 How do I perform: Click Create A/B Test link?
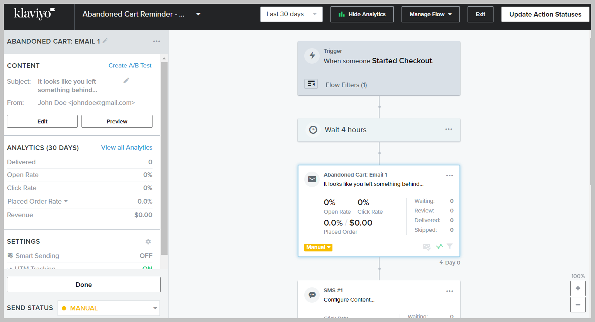coord(130,66)
